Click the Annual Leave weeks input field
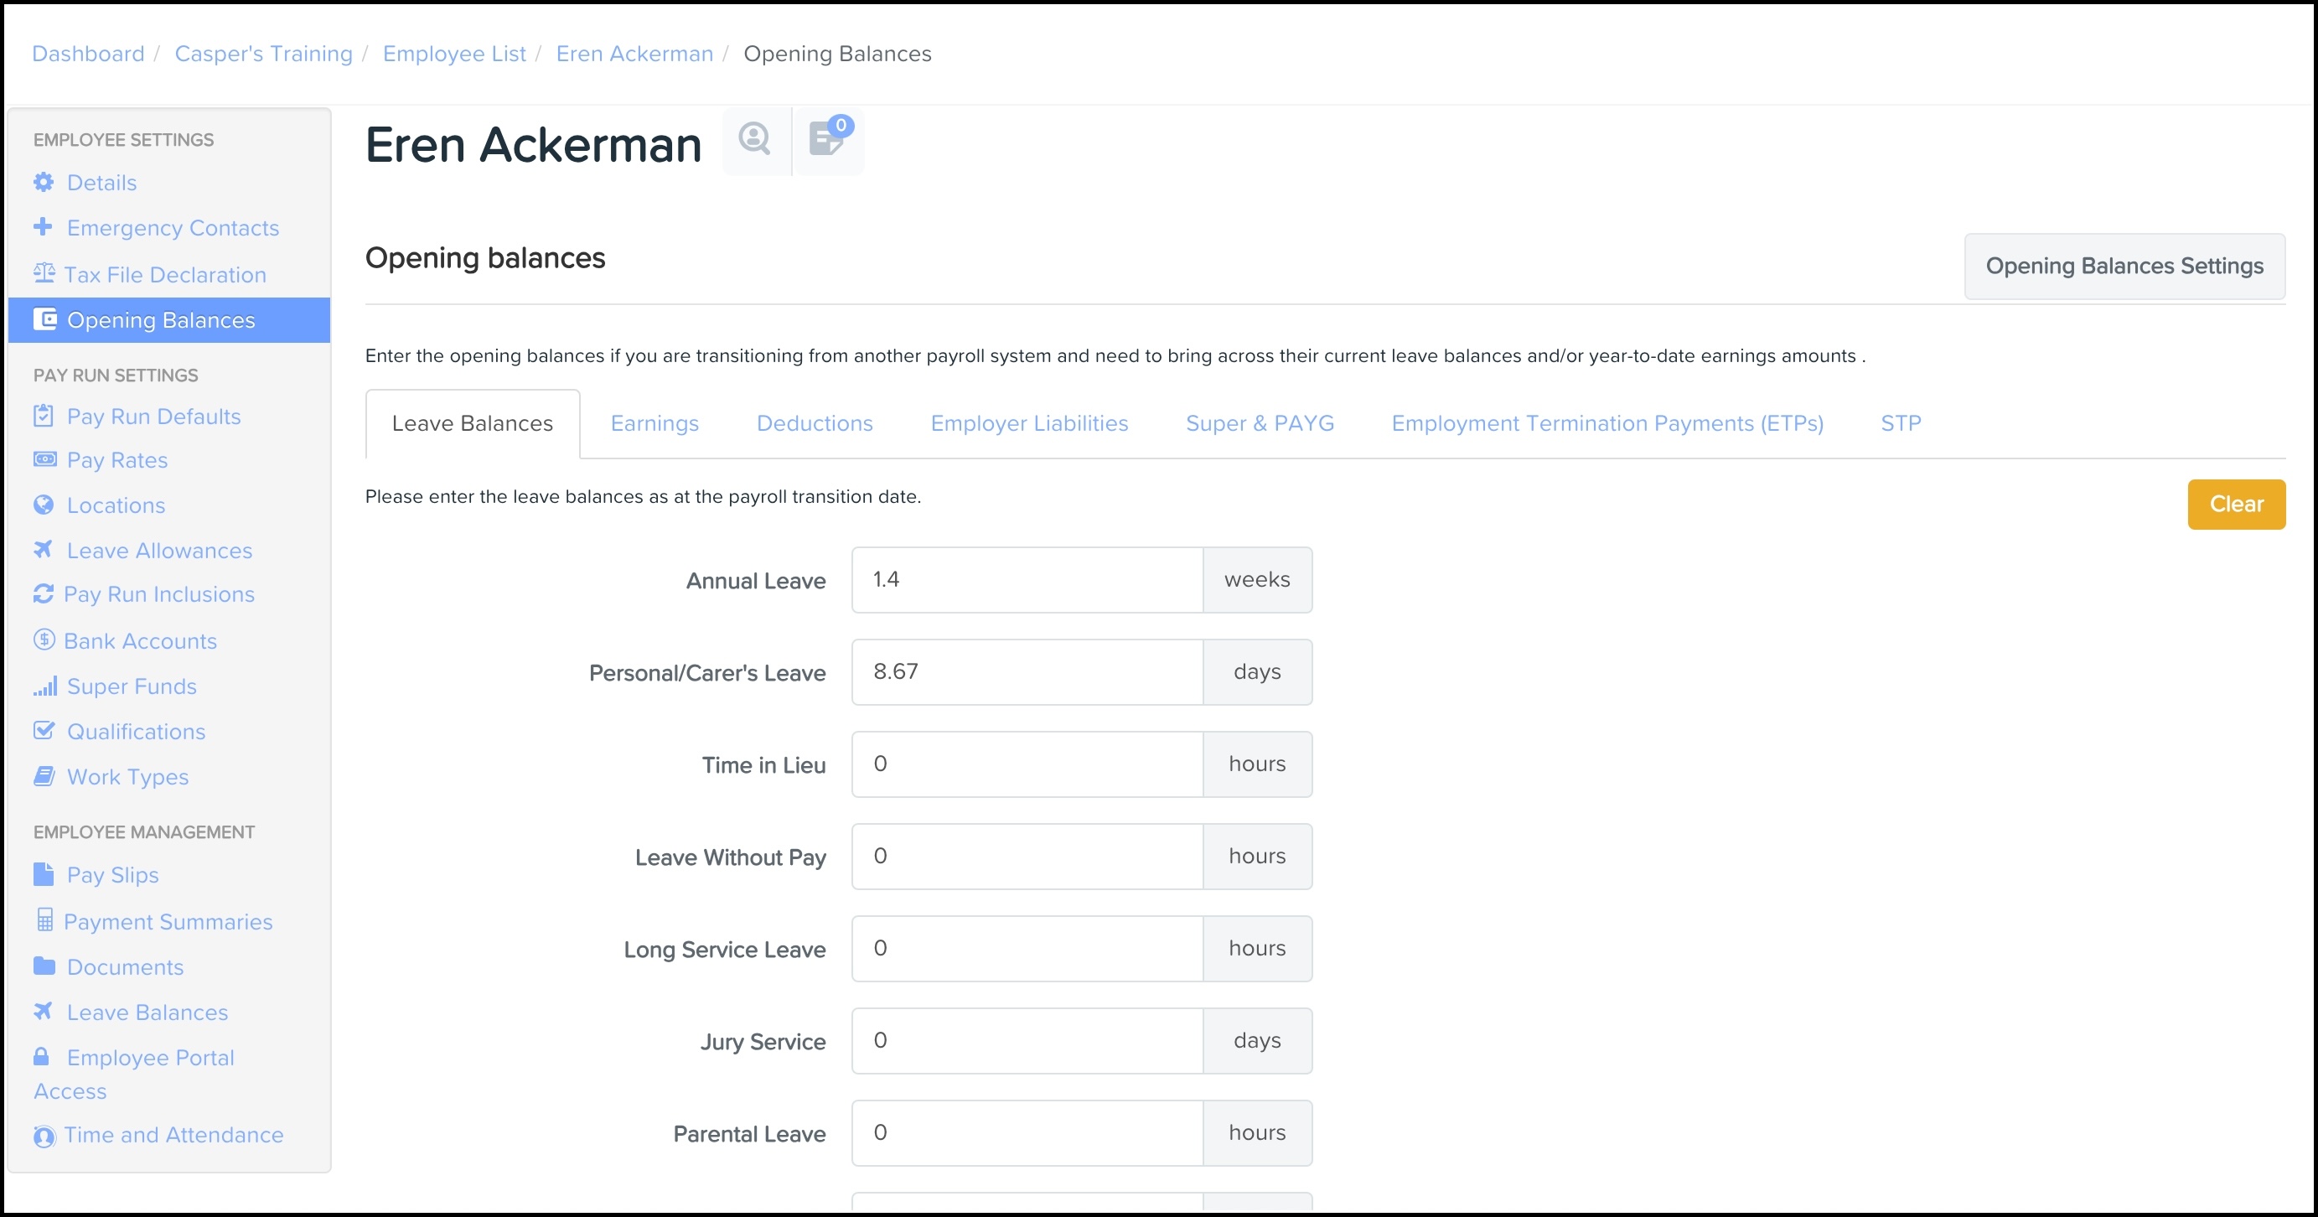This screenshot has height=1217, width=2318. click(1026, 580)
